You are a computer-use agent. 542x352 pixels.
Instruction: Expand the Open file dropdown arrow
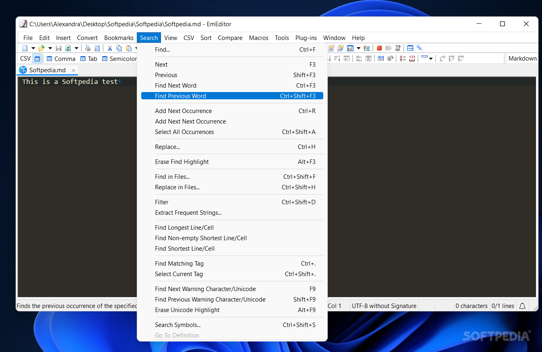point(50,48)
